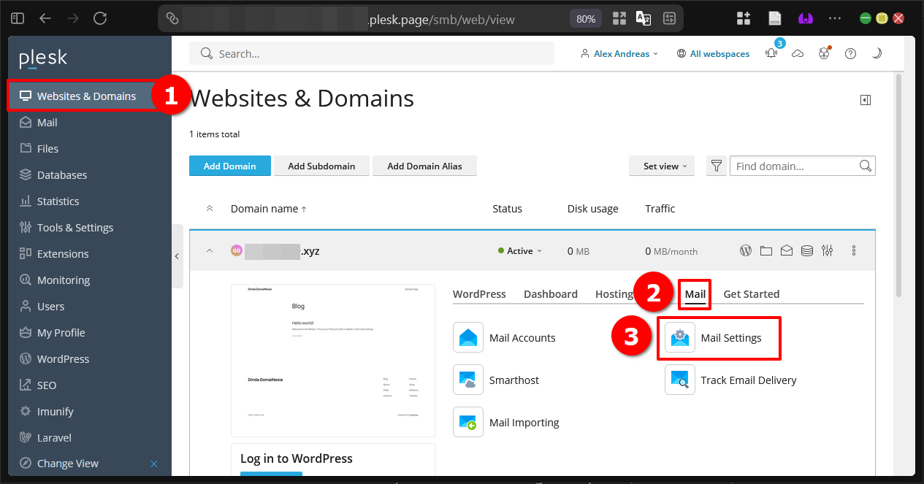This screenshot has width=924, height=484.
Task: Open the help question mark icon
Action: (850, 53)
